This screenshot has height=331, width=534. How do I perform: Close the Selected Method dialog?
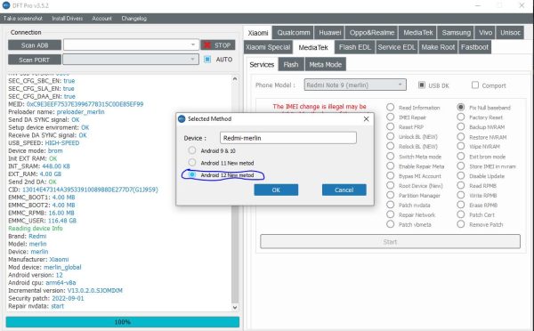click(x=366, y=119)
